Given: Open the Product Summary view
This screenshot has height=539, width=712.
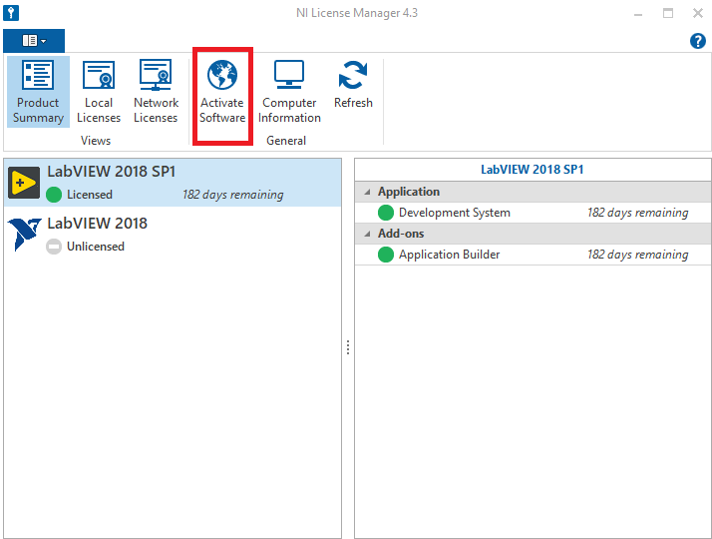Looking at the screenshot, I should [38, 92].
